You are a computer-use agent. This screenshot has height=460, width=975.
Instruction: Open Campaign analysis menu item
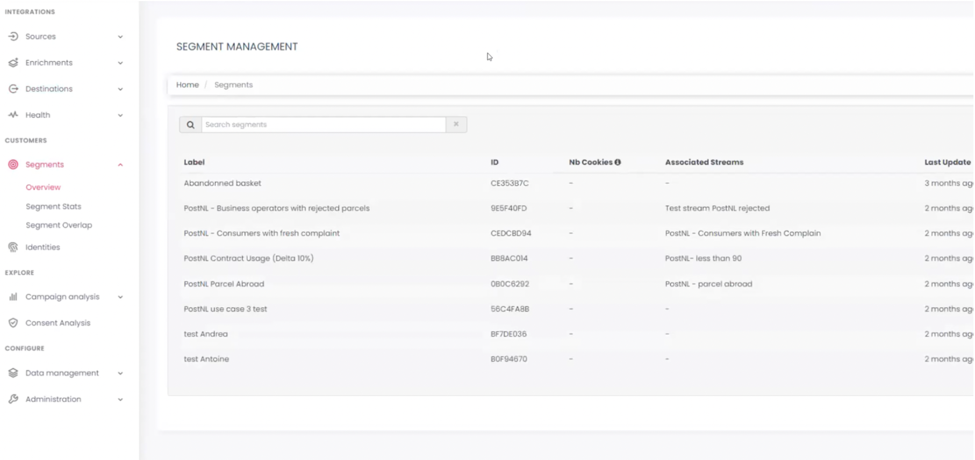(62, 297)
